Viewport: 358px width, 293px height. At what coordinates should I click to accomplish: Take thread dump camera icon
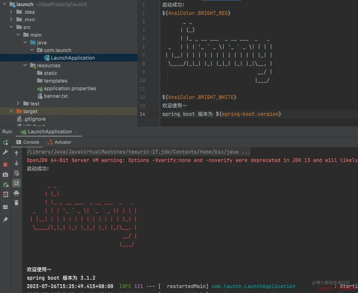click(x=6, y=175)
